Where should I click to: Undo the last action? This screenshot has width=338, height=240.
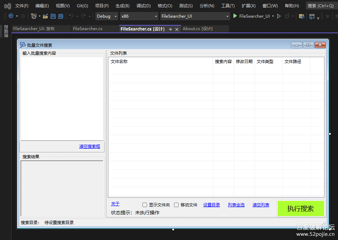click(x=72, y=16)
